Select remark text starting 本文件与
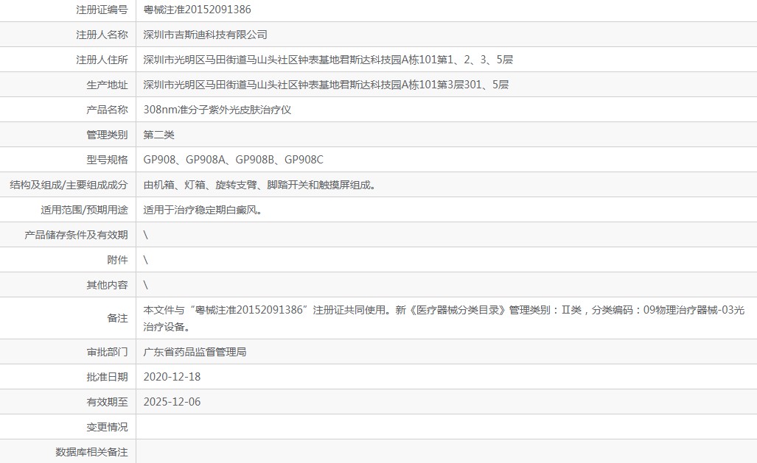The height and width of the screenshot is (463, 757). (444, 318)
